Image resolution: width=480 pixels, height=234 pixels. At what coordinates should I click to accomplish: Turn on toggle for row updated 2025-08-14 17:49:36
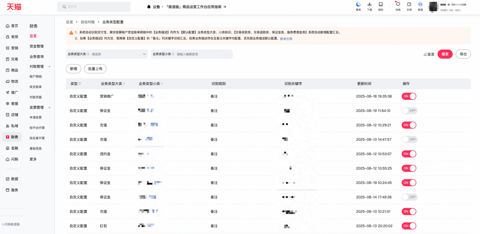(x=409, y=197)
